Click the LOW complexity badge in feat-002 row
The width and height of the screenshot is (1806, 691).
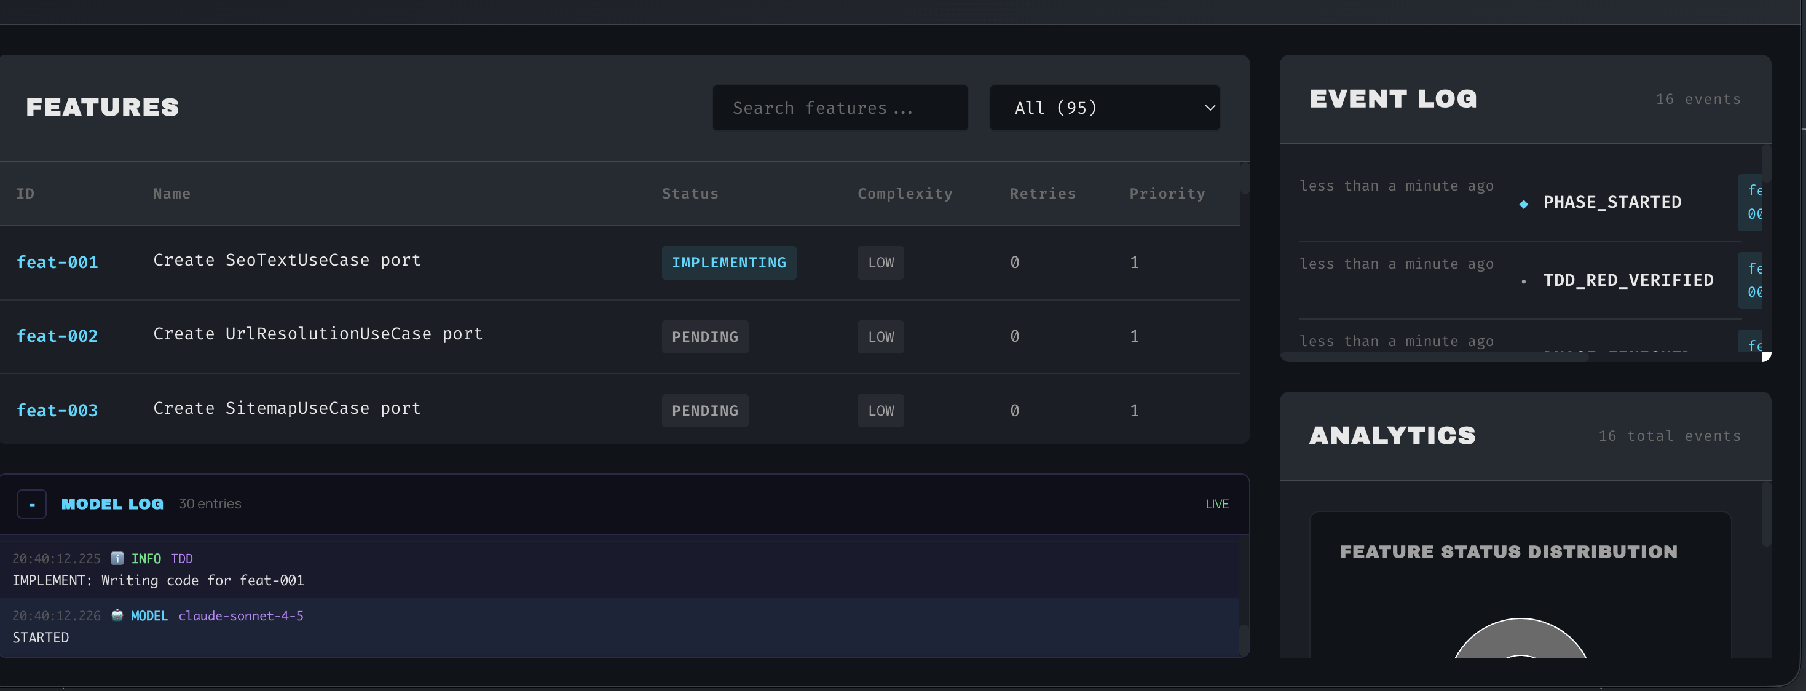pos(881,336)
